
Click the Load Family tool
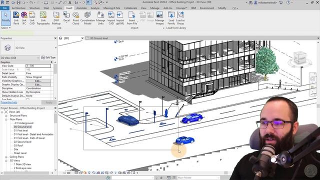coord(171,18)
